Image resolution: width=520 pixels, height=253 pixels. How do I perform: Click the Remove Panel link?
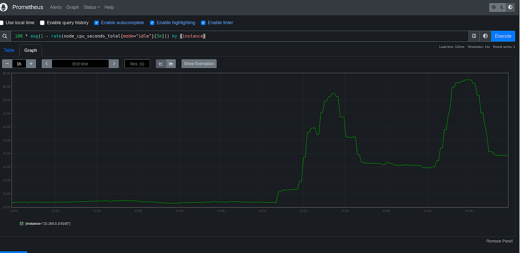(499, 241)
